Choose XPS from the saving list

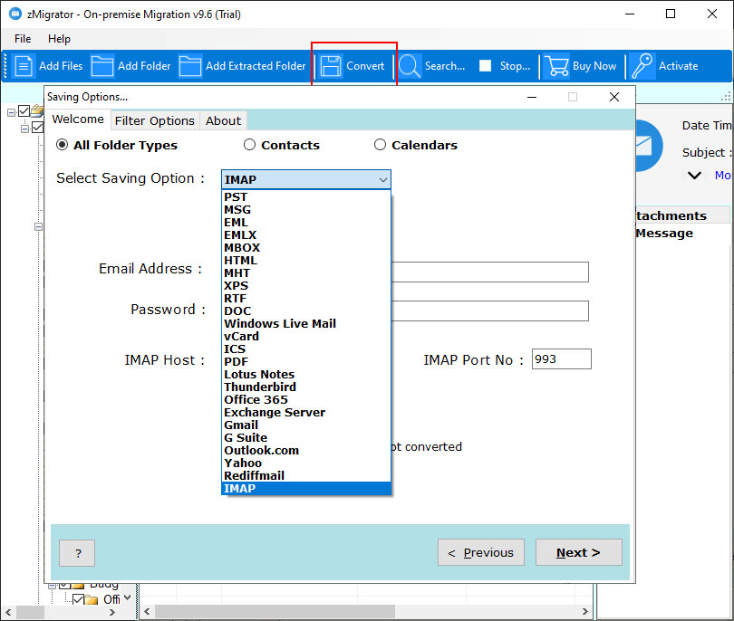[x=306, y=285]
